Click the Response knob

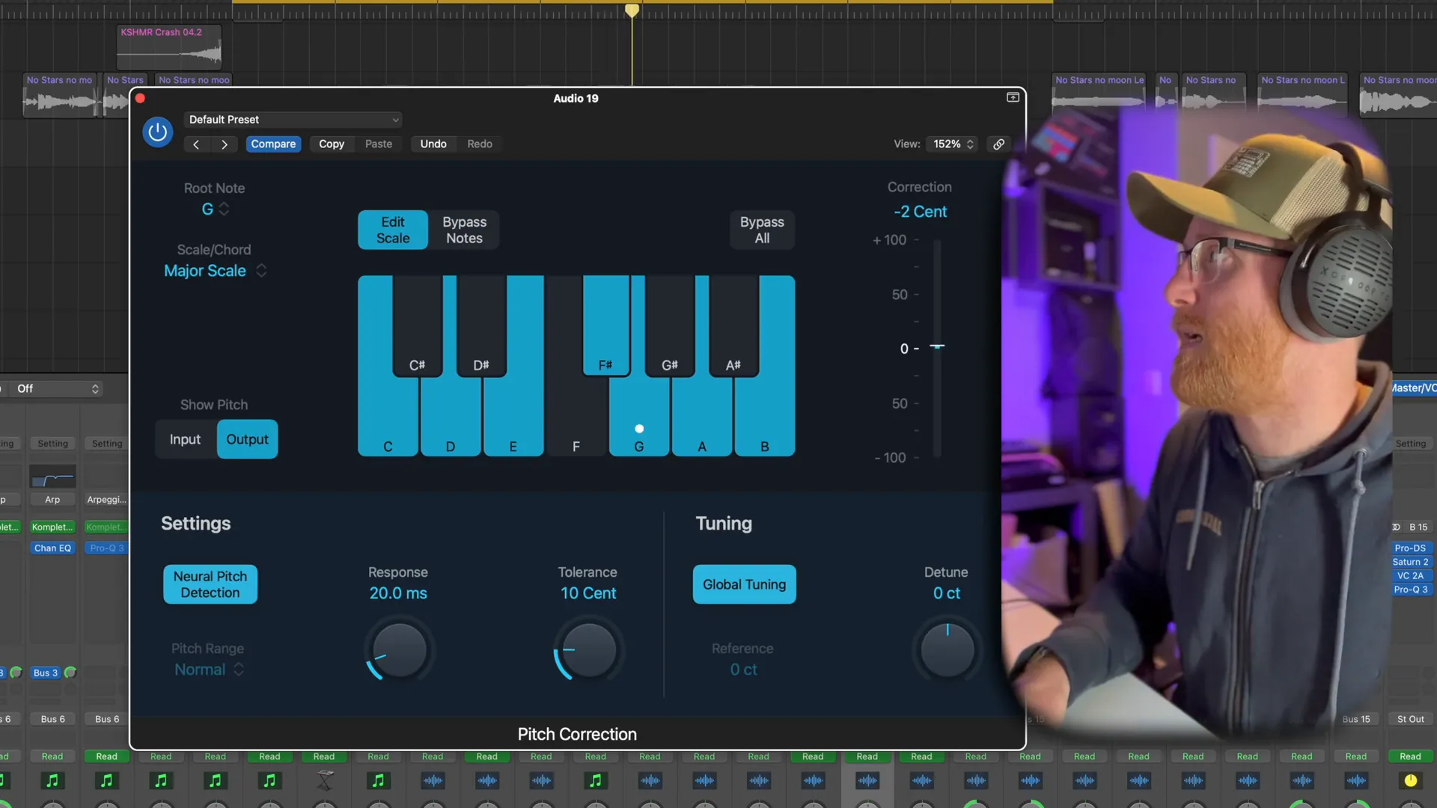[399, 650]
